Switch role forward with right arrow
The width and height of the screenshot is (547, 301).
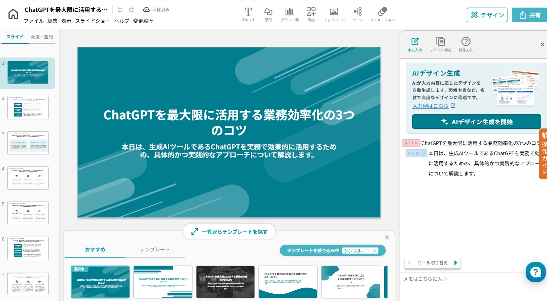coord(456,263)
